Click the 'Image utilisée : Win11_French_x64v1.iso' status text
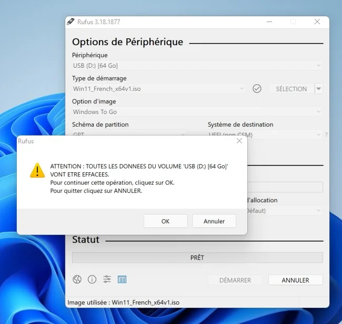Image resolution: width=342 pixels, height=324 pixels. click(124, 302)
